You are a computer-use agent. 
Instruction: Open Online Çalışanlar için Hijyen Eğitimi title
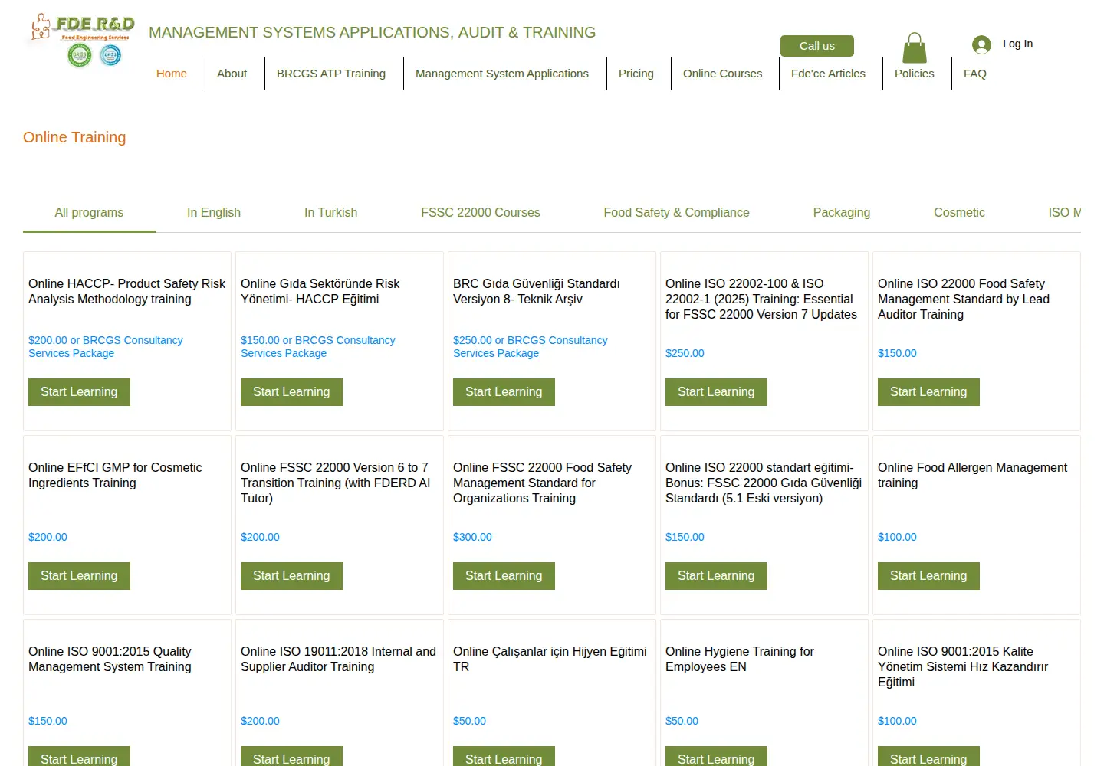(550, 659)
